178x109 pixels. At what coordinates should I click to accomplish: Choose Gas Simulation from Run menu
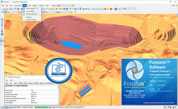tap(32, 11)
